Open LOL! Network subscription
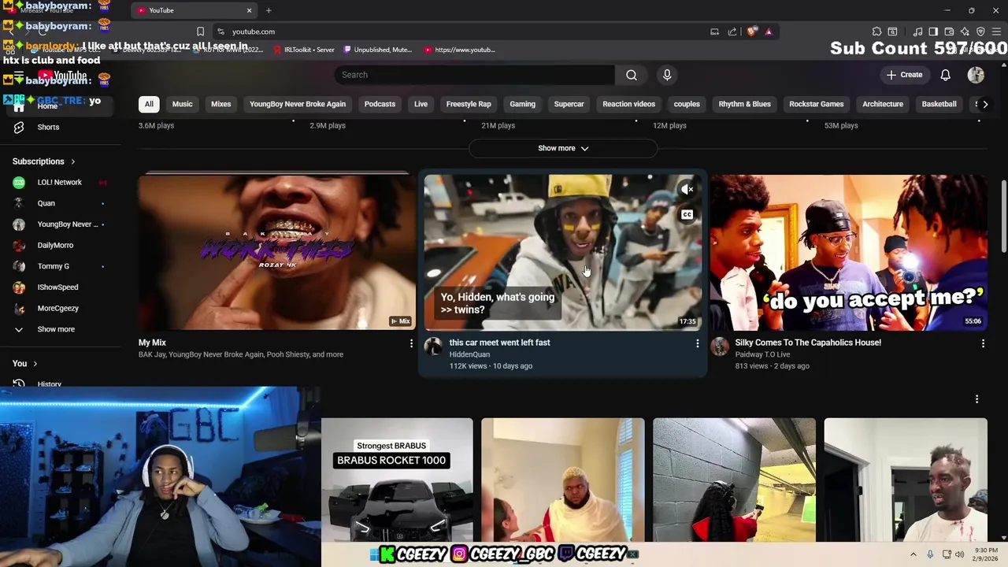The image size is (1008, 567). click(x=60, y=183)
